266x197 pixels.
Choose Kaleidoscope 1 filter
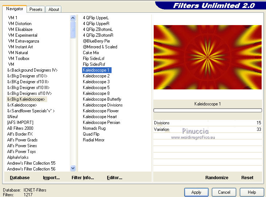coord(97,70)
